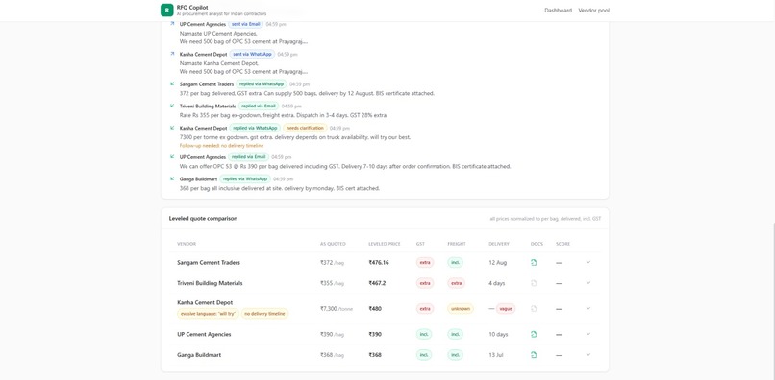Click incoming arrow icon for Triveni Building Materials
Screen dimensions: 775x380
point(172,106)
